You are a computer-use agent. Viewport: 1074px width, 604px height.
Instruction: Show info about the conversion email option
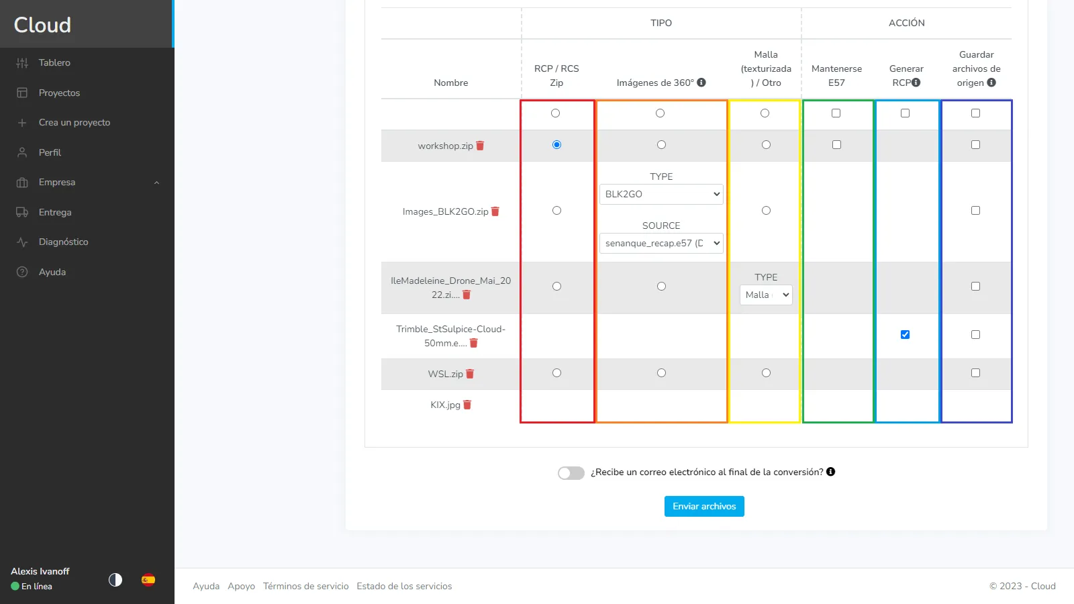tap(831, 472)
